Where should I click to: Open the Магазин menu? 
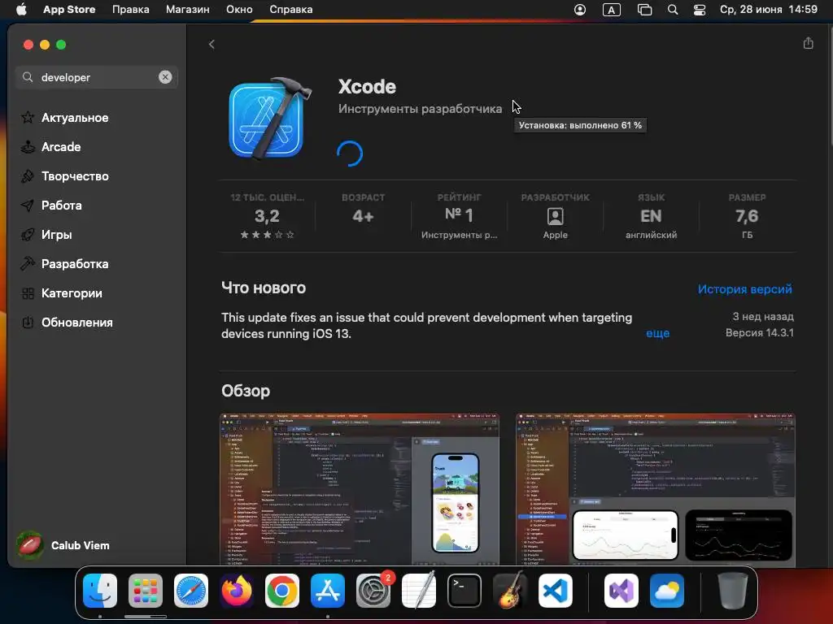pyautogui.click(x=188, y=10)
